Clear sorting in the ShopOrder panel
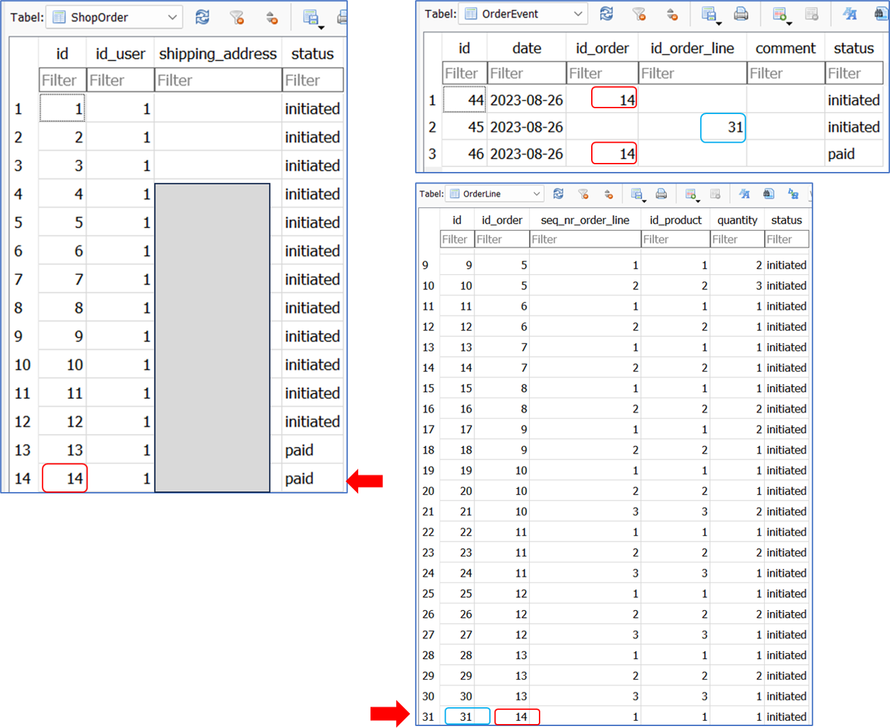This screenshot has width=890, height=728. pos(272,18)
